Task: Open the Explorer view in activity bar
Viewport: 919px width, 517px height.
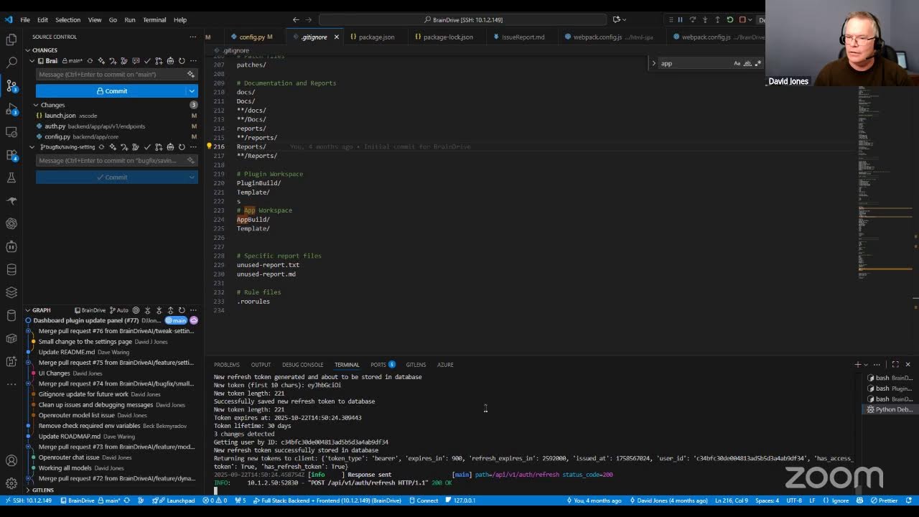Action: [11, 40]
